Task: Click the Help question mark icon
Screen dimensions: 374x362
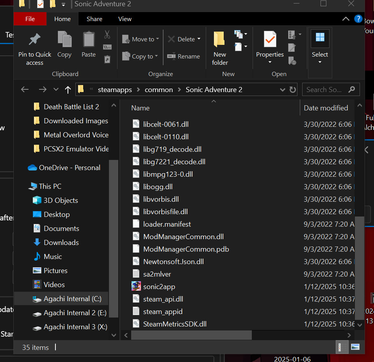Action: (x=358, y=19)
